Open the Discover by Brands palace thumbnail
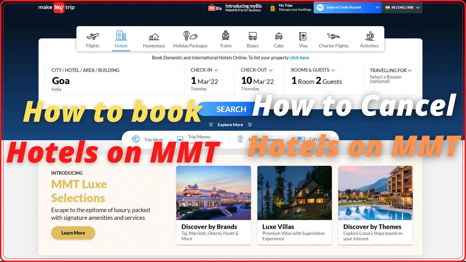This screenshot has width=466, height=262. (214, 193)
